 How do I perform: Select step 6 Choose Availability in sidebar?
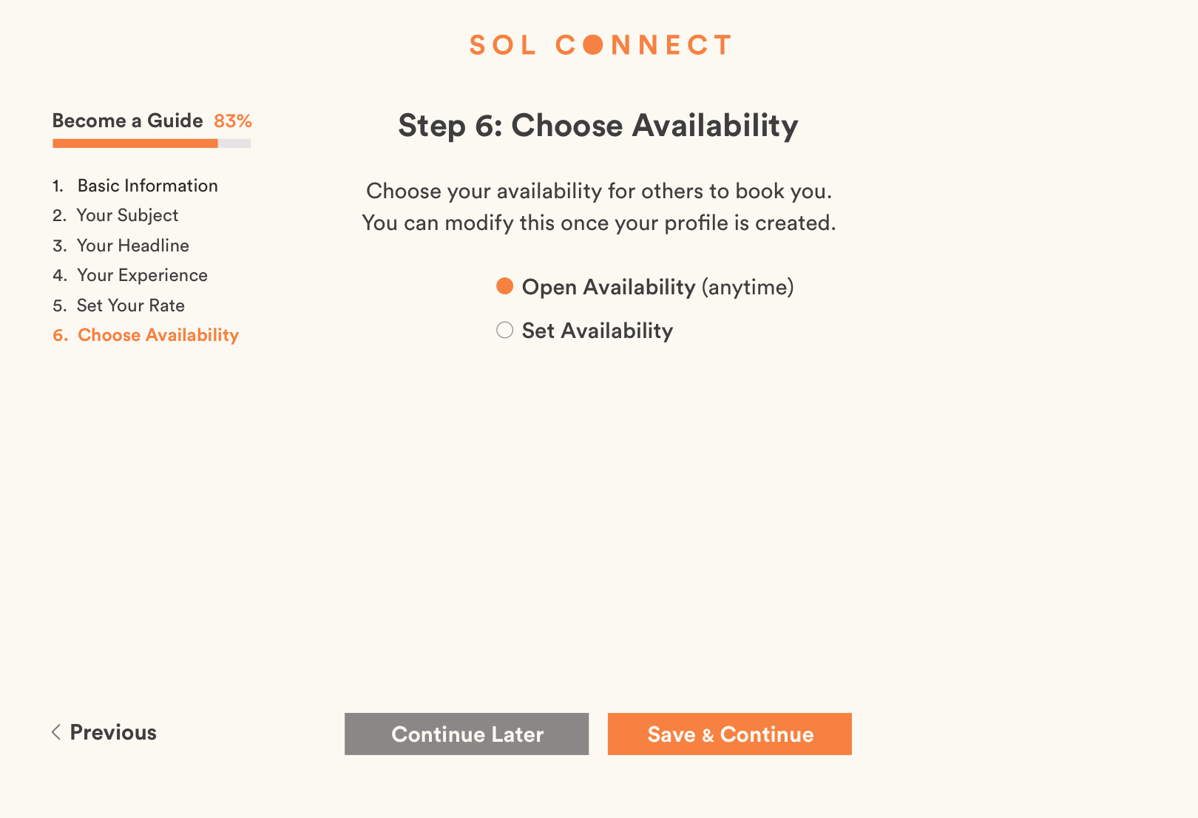point(158,335)
